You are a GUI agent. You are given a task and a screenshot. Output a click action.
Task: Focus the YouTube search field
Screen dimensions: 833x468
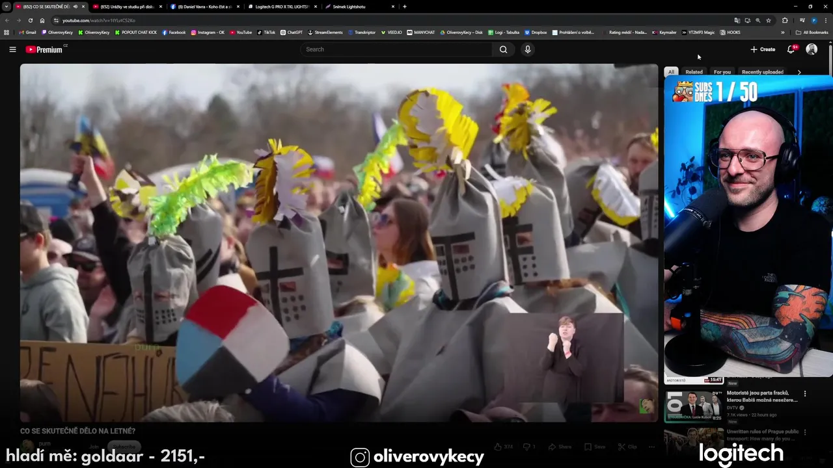point(397,49)
